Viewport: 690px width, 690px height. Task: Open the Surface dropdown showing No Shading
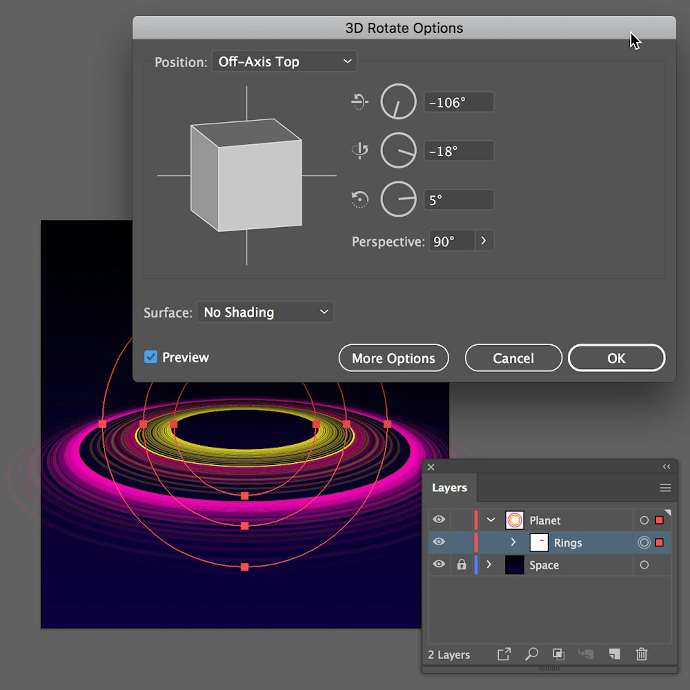click(x=265, y=312)
